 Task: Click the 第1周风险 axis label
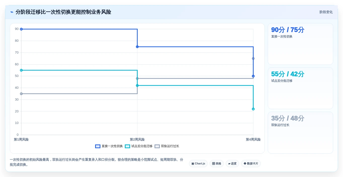click(x=21, y=140)
